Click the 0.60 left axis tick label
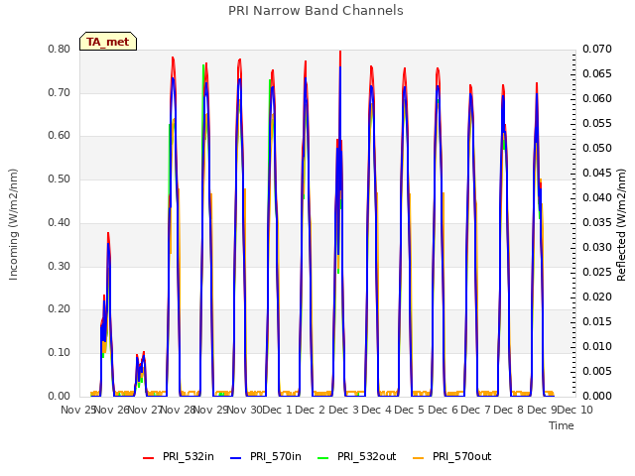 60,136
